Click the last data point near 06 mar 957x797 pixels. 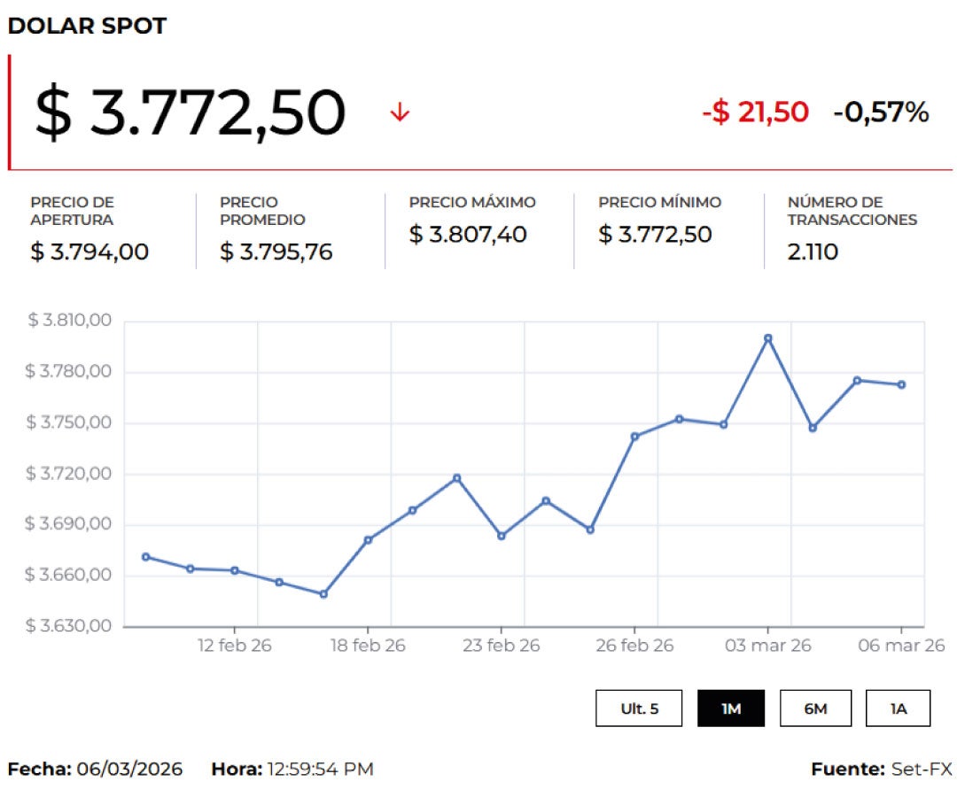(x=901, y=384)
